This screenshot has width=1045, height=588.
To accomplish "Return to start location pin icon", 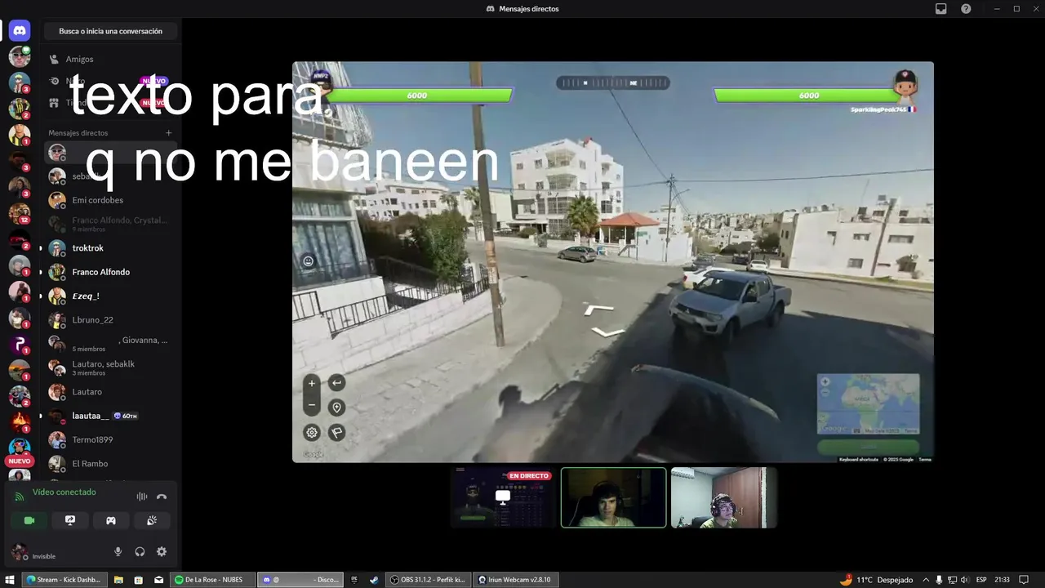I will tap(336, 408).
